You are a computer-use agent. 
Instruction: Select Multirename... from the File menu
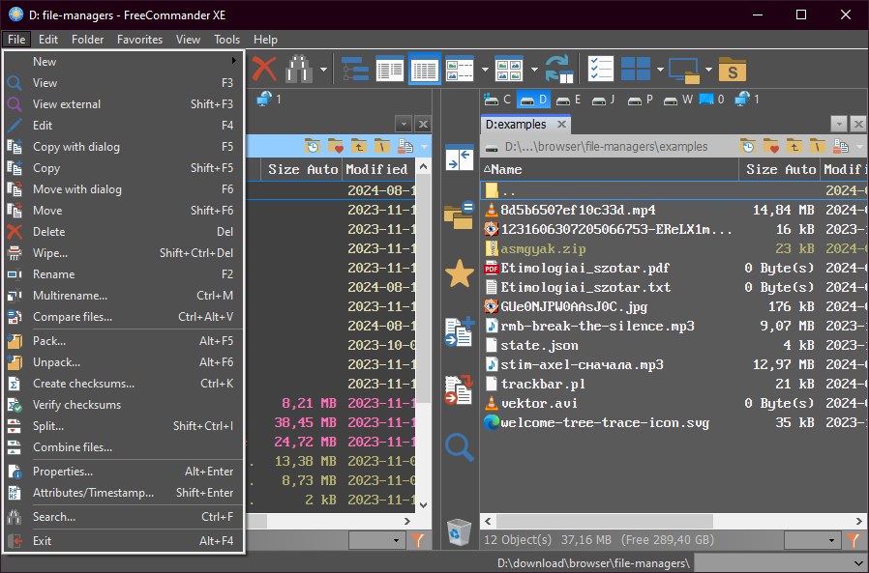click(x=70, y=296)
